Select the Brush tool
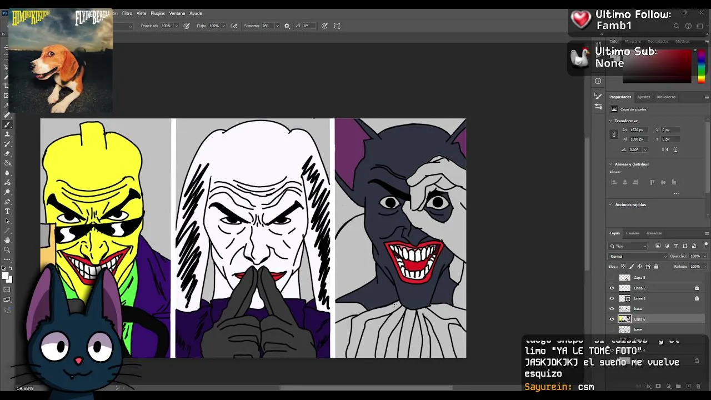Screen dimensions: 711x400 (7, 125)
